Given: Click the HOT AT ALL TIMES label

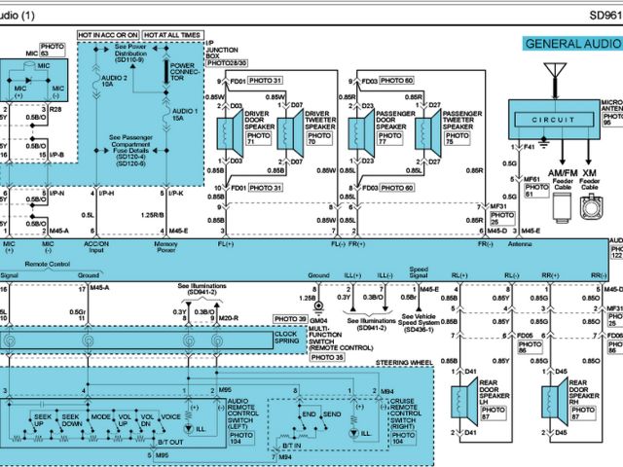Looking at the screenshot, I should (x=176, y=35).
